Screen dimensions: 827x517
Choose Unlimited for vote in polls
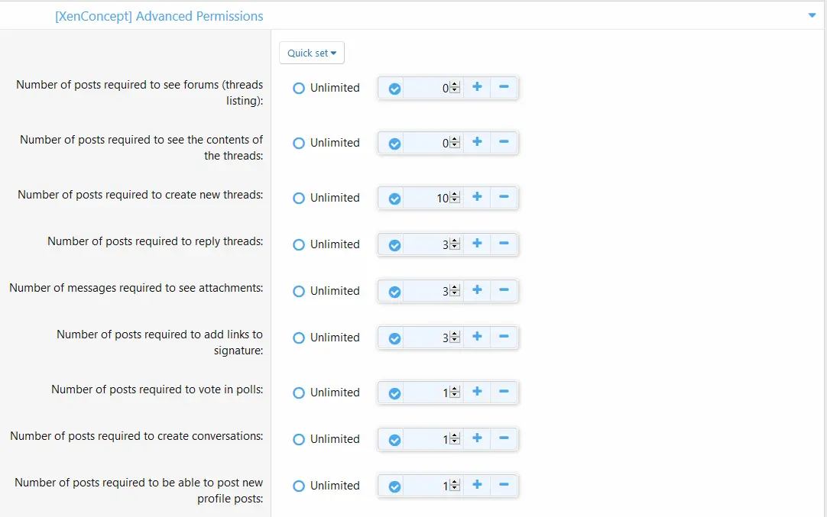(299, 393)
